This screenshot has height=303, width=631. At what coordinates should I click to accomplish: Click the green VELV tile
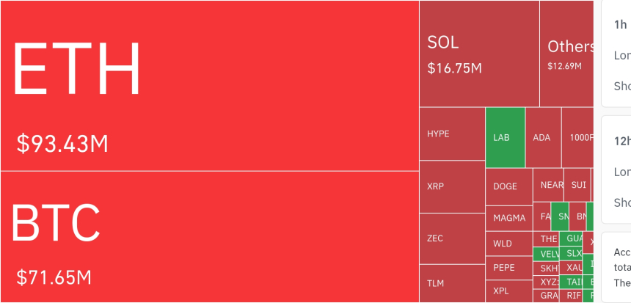[x=546, y=254]
